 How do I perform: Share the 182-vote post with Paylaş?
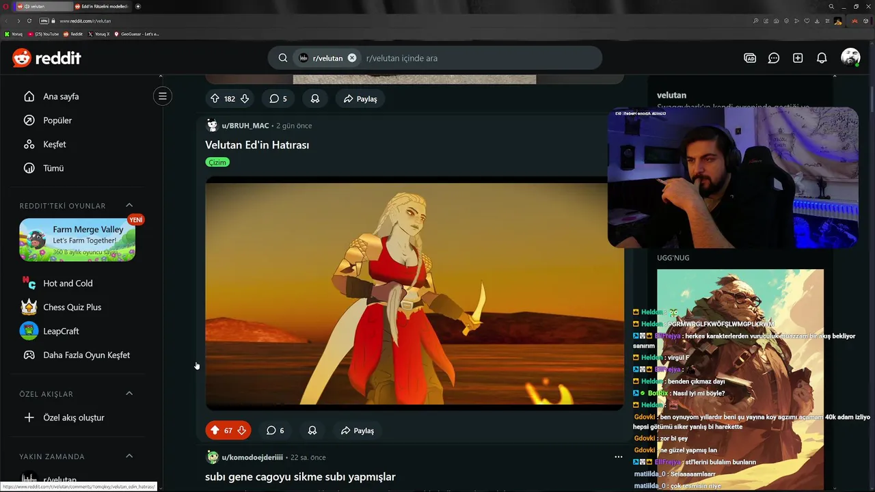[360, 98]
